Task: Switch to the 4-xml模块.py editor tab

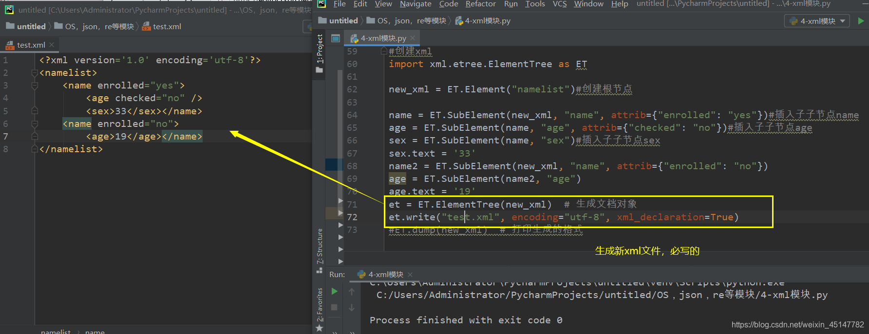Action: 383,38
